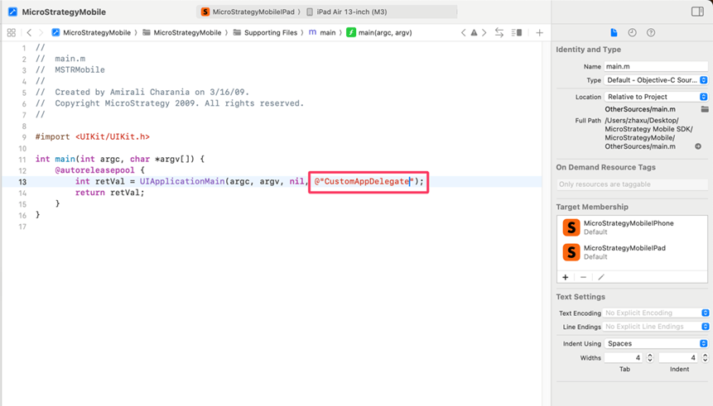Choose iPad Air 13-inch (M3) destination
This screenshot has width=713, height=406.
[x=346, y=12]
